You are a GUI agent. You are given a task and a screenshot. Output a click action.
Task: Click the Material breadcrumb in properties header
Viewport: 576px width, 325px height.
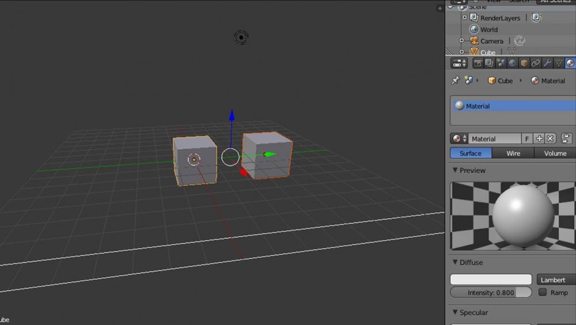(x=548, y=81)
